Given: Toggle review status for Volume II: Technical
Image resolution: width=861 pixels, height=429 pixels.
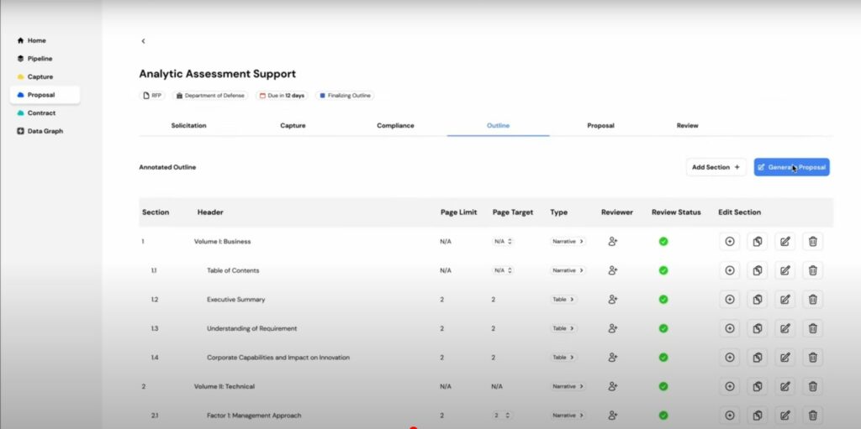Looking at the screenshot, I should (x=663, y=386).
